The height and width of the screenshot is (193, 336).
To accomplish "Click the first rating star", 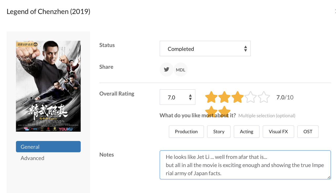I will (x=211, y=97).
